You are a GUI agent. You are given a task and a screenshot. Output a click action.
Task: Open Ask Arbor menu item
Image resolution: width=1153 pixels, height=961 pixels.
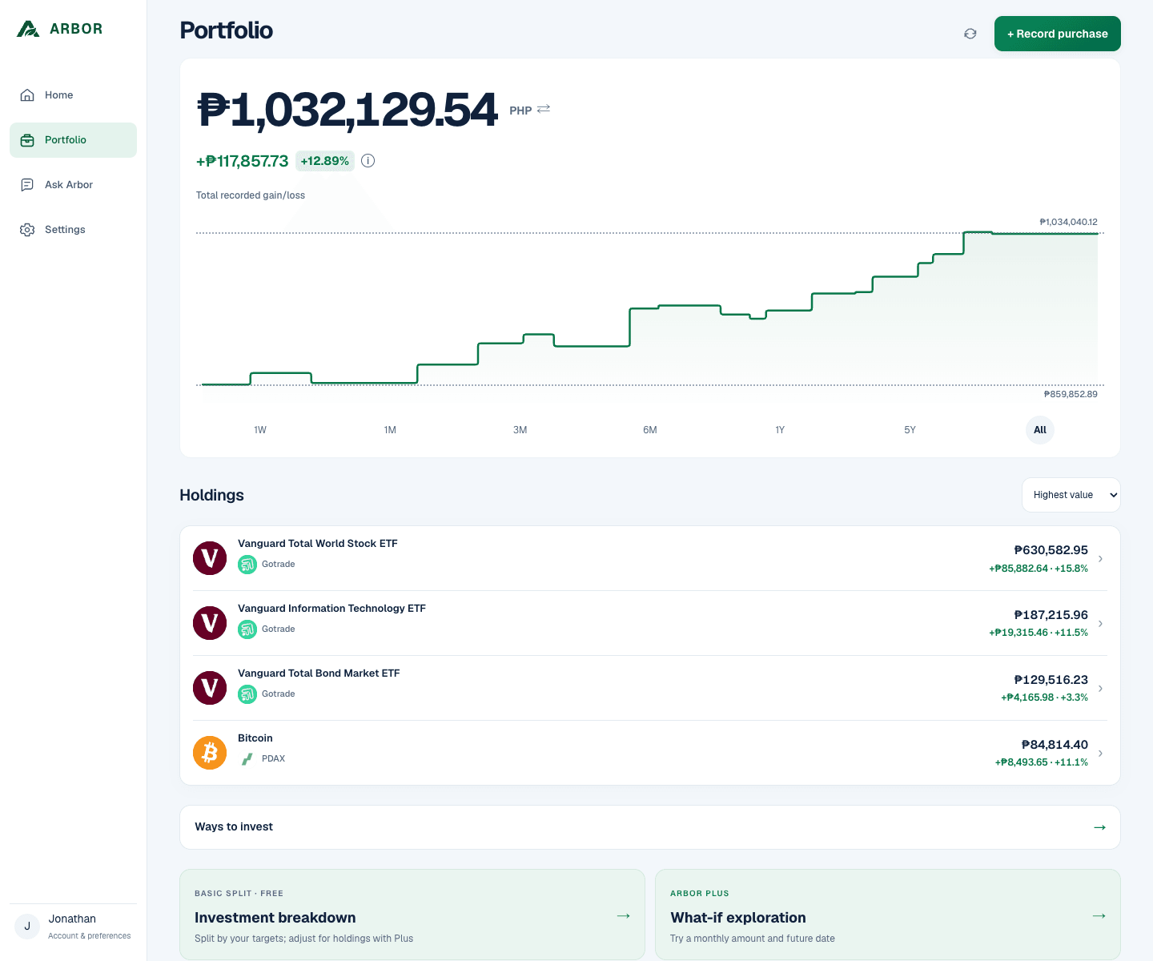(73, 185)
